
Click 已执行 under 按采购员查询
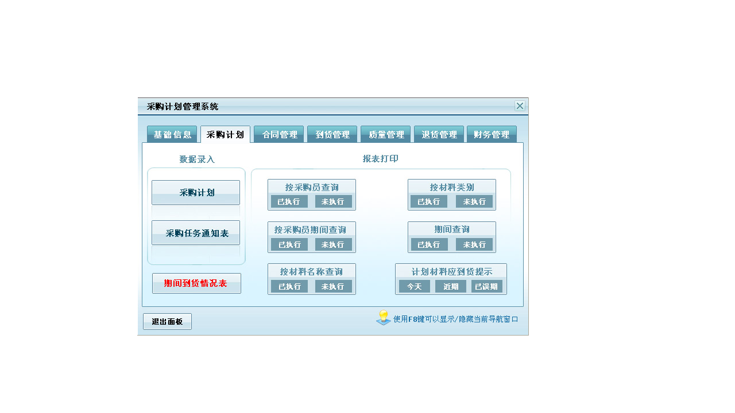click(289, 201)
